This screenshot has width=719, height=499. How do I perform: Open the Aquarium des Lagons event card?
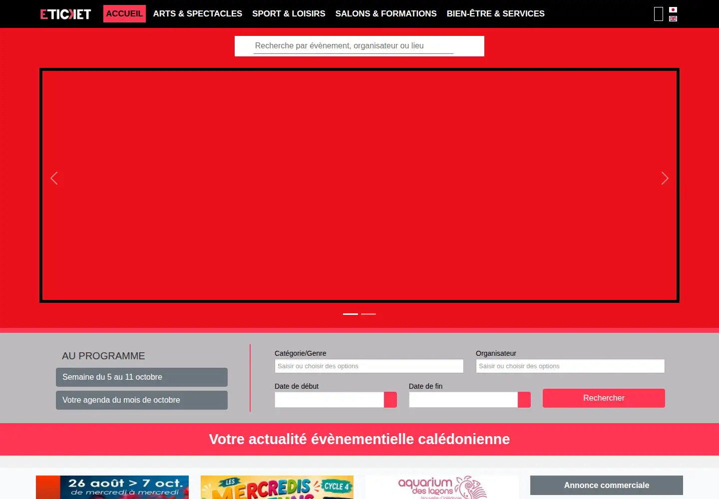click(x=442, y=488)
